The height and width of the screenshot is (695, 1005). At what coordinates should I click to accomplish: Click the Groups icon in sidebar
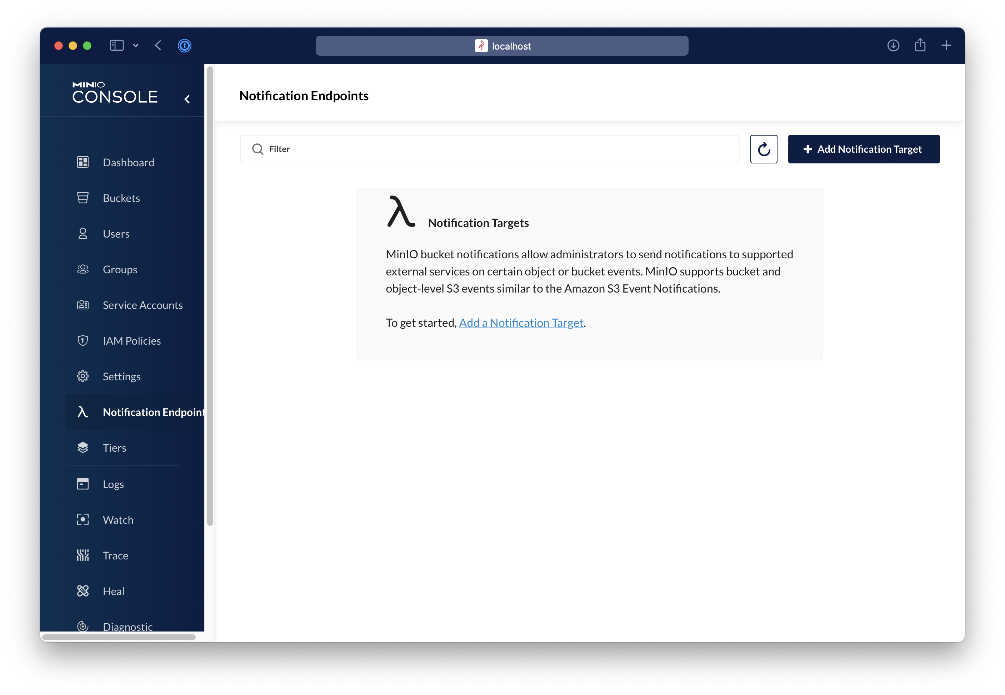83,270
